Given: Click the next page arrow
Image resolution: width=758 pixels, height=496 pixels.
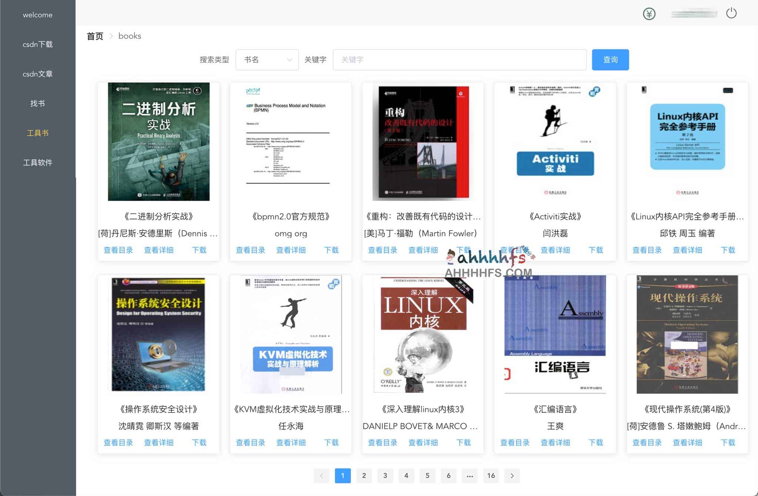Looking at the screenshot, I should (x=512, y=476).
